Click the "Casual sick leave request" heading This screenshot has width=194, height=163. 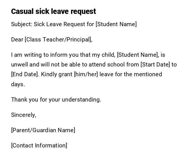click(x=53, y=11)
